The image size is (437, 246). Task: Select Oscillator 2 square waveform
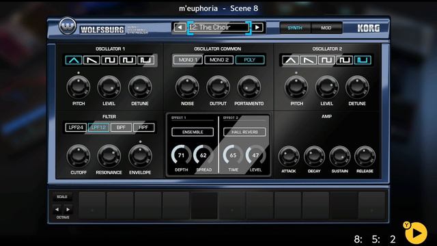tap(326, 60)
